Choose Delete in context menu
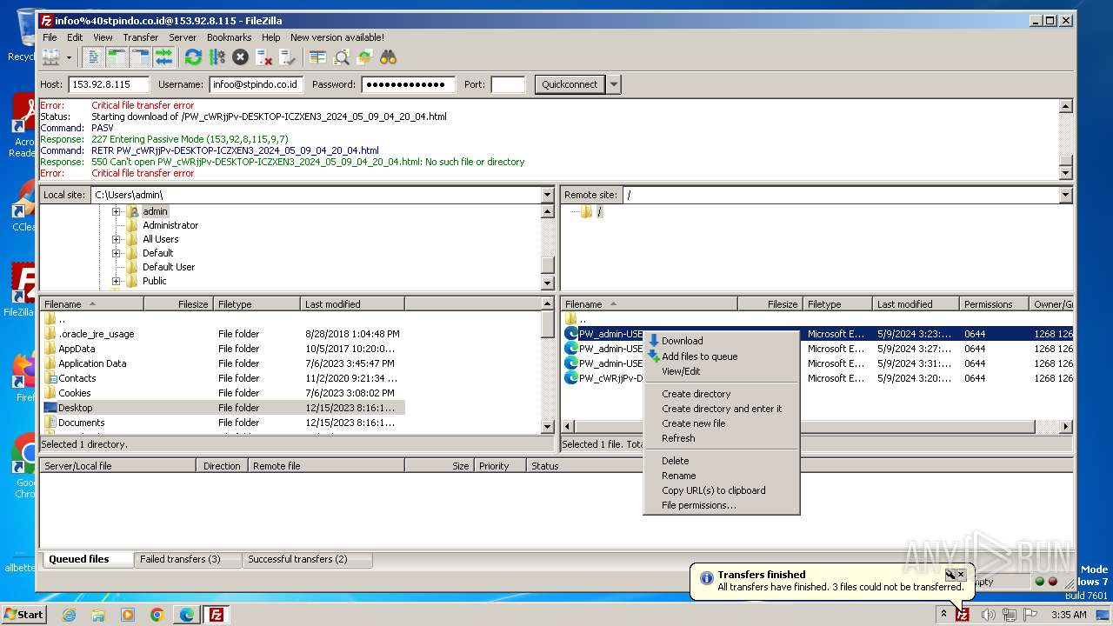Viewport: 1113px width, 626px height. tap(721, 461)
